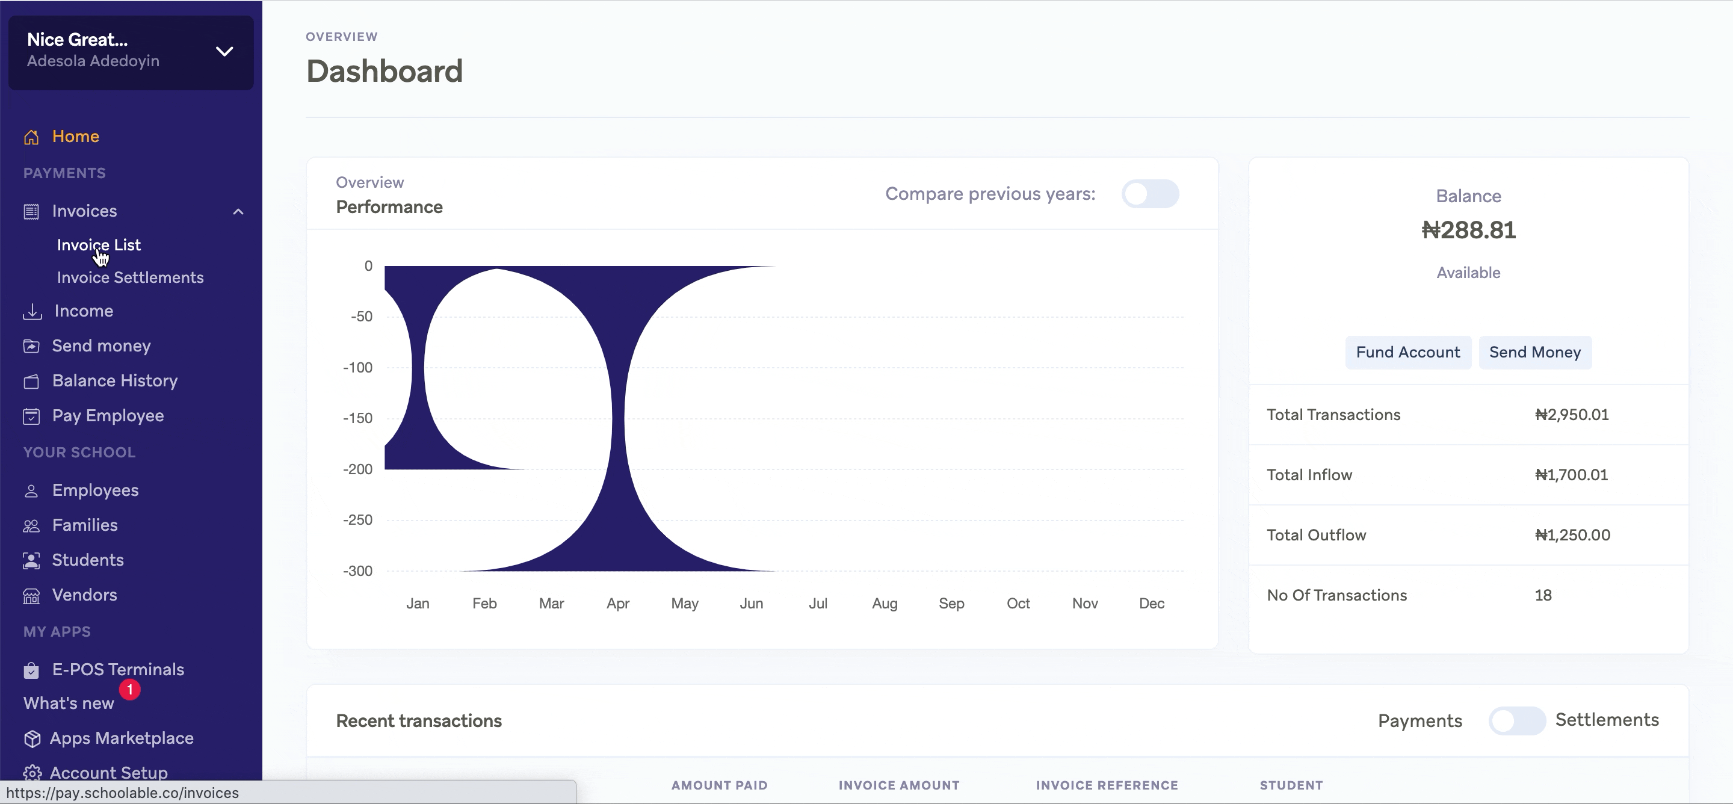The width and height of the screenshot is (1733, 804).
Task: Click the Pay Employee calendar icon
Action: point(31,416)
